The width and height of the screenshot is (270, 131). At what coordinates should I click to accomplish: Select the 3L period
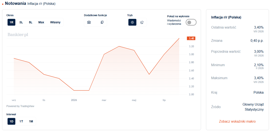21,22
